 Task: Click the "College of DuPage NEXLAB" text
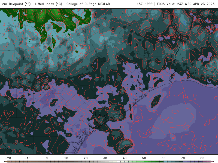pos(88,4)
